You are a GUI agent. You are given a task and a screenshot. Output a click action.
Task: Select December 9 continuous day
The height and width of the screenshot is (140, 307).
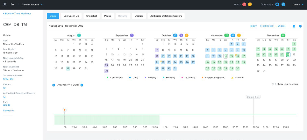coord(258,54)
